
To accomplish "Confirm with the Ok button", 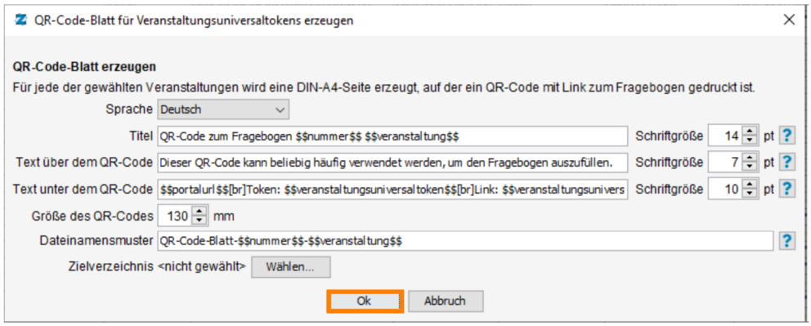I will coord(364,301).
